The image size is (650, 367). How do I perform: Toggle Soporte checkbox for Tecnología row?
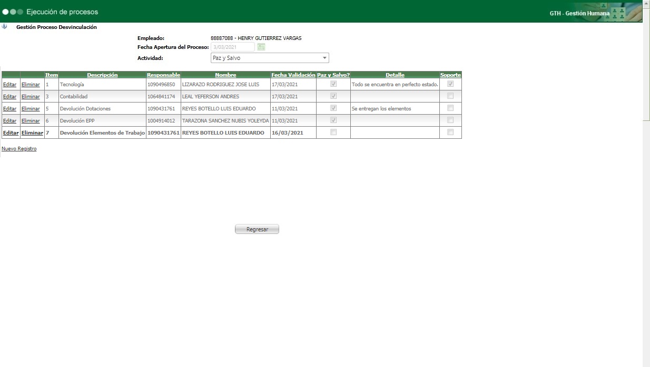[x=450, y=84]
